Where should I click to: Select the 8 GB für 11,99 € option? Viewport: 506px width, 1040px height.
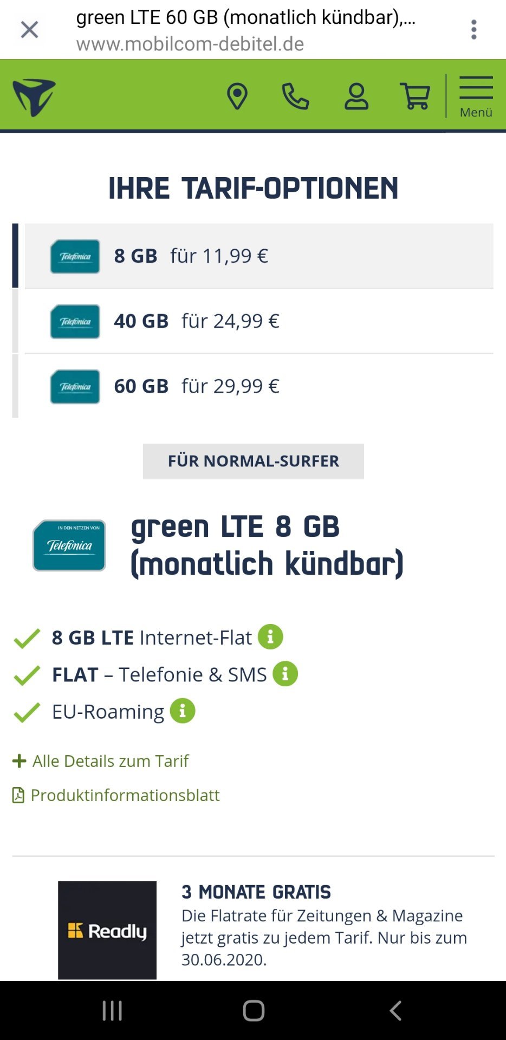pyautogui.click(x=259, y=256)
